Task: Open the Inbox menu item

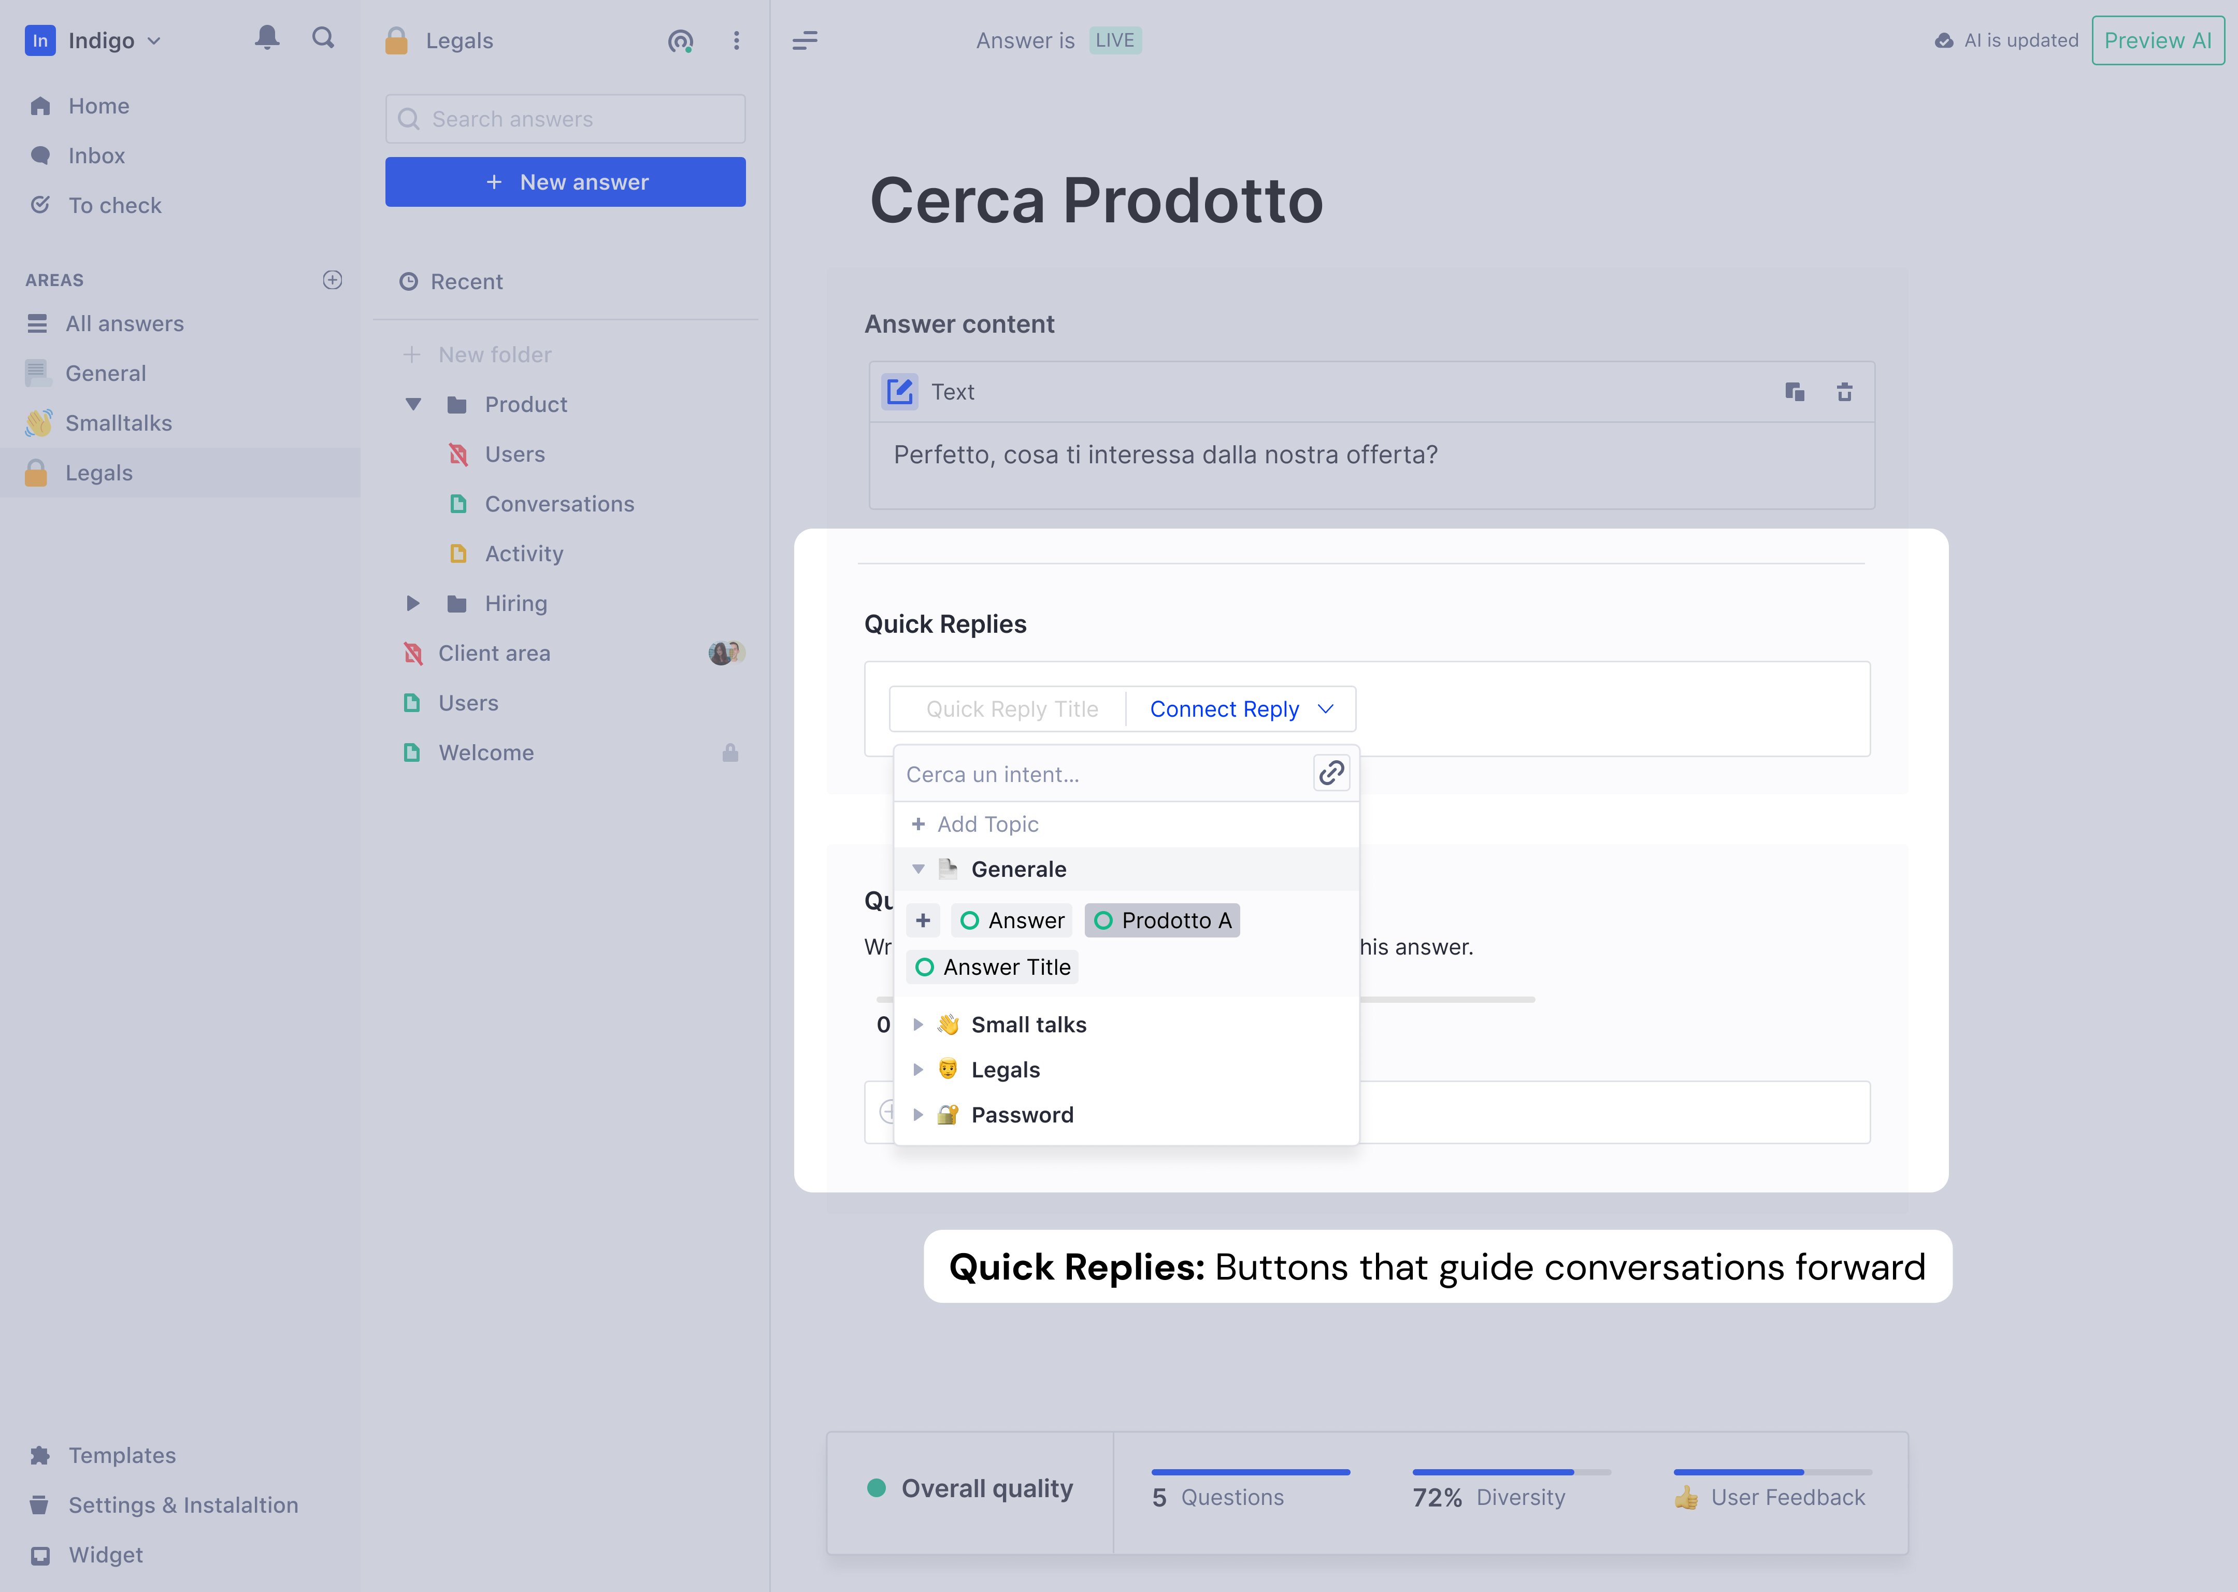Action: tap(96, 156)
